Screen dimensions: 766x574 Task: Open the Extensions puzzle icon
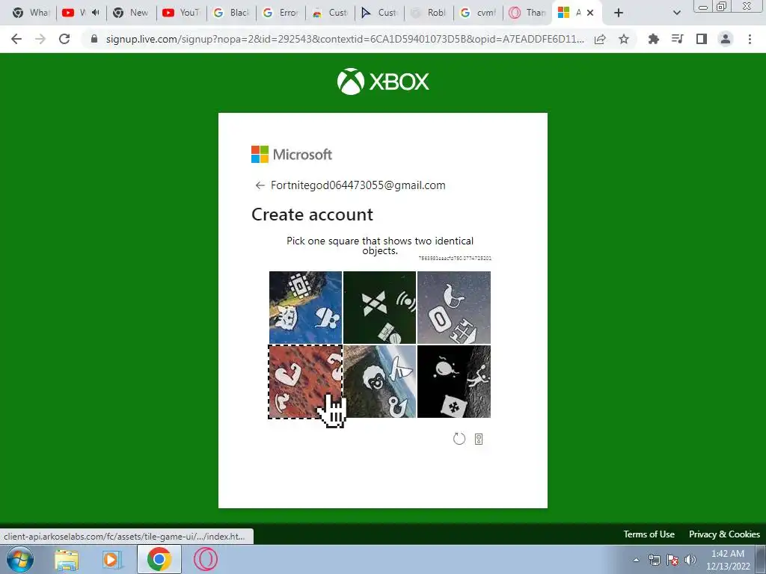[653, 39]
